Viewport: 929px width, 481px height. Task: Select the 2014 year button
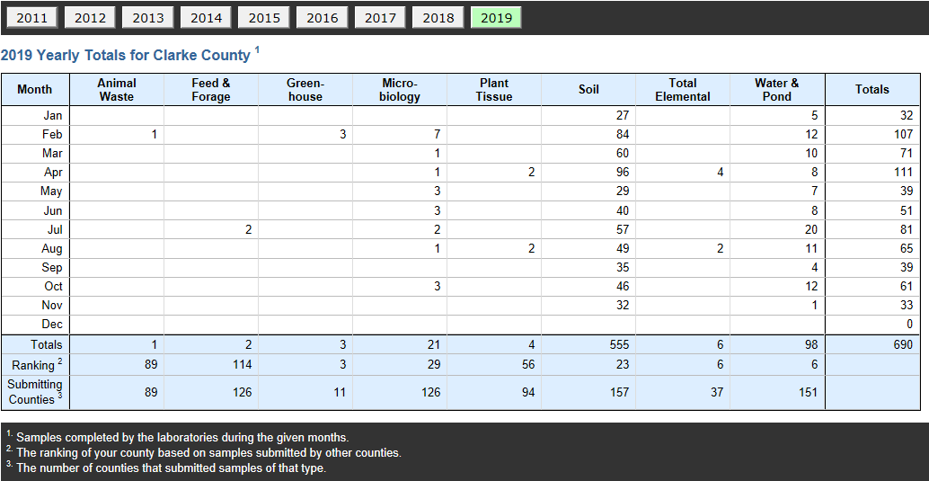point(206,18)
